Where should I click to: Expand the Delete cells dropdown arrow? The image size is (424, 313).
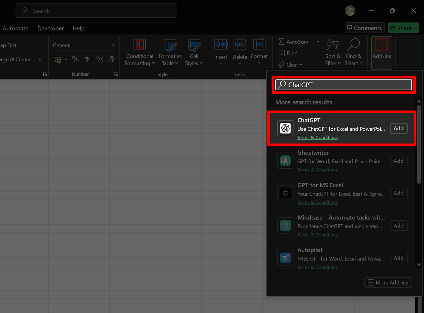pos(240,63)
